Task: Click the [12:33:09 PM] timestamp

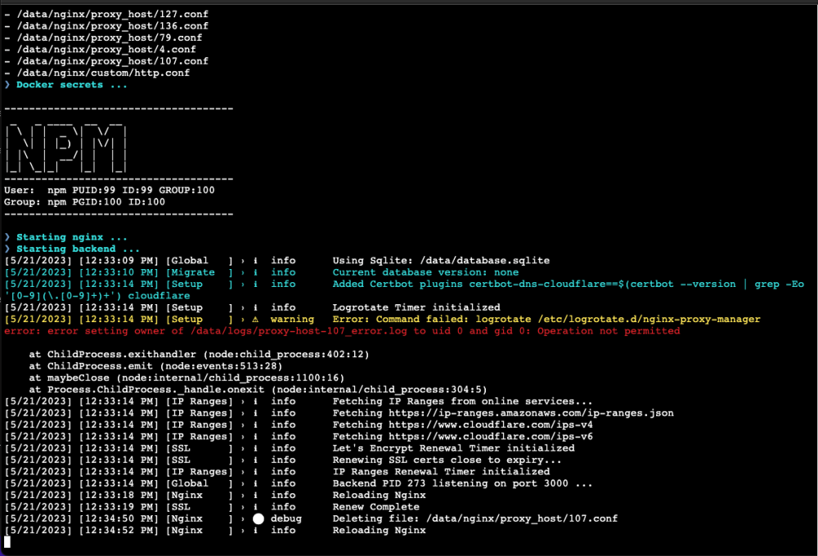Action: pos(119,261)
